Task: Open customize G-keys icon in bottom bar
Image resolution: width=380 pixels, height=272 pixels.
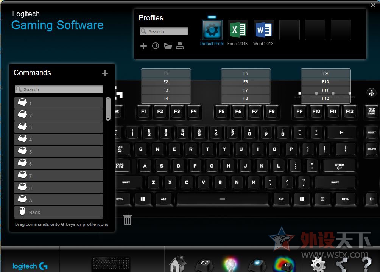Action: (204, 265)
